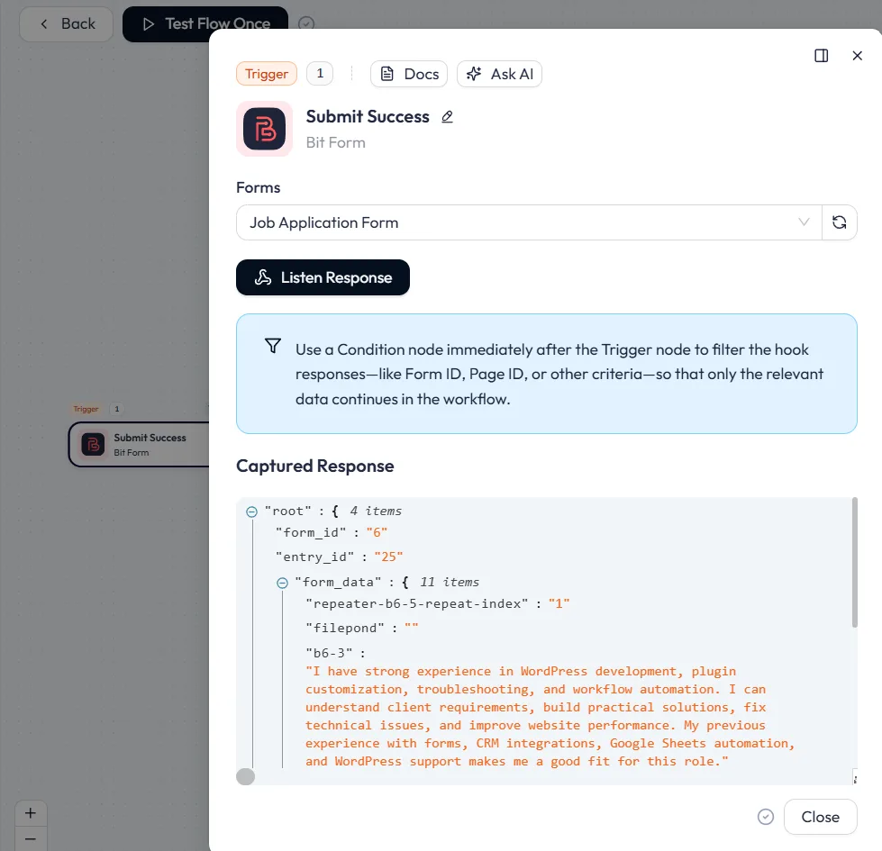The image size is (882, 851).
Task: Select the "form_id" value "6"
Action: tap(377, 532)
